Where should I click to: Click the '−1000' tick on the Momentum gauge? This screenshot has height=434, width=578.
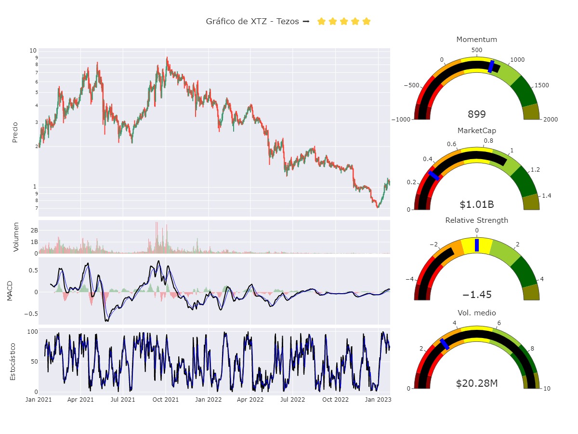[x=401, y=120]
